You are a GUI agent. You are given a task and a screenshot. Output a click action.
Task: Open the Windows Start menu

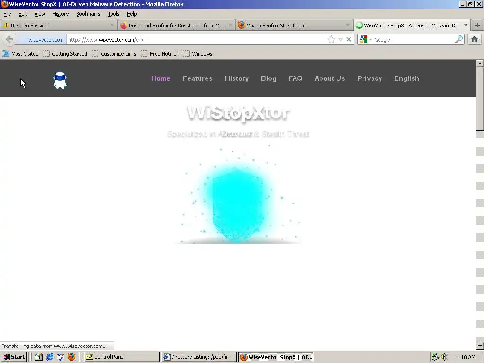pos(14,357)
